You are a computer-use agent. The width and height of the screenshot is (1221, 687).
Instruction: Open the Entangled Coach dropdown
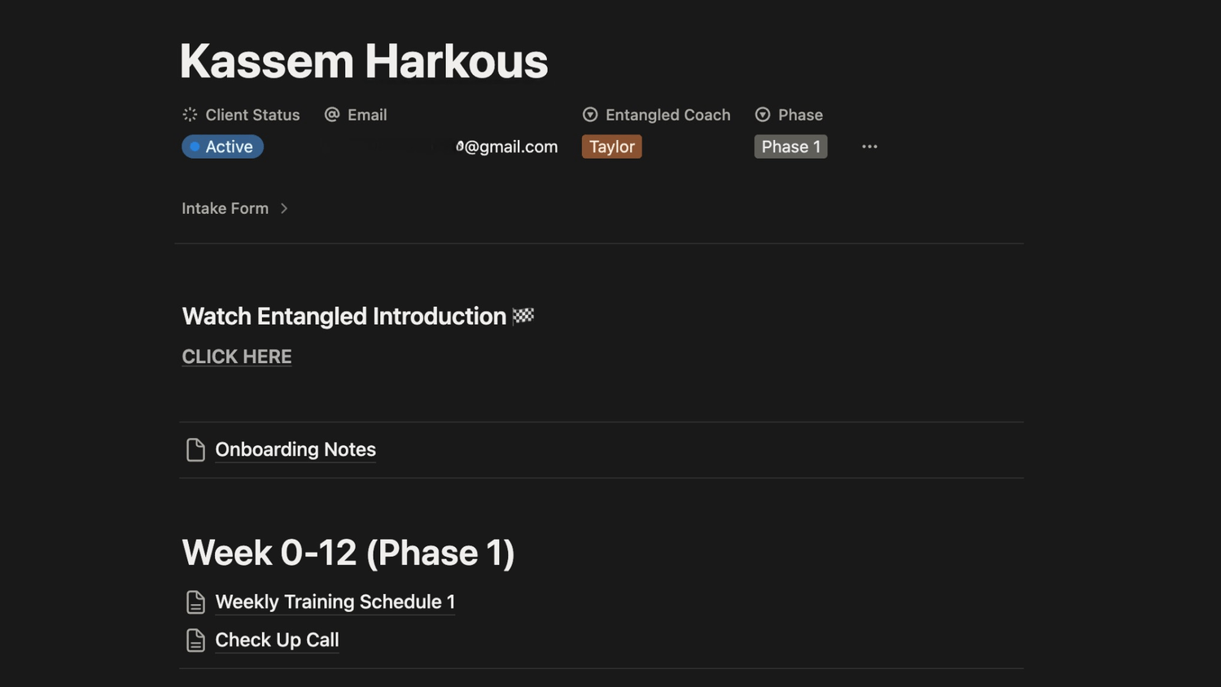666,115
